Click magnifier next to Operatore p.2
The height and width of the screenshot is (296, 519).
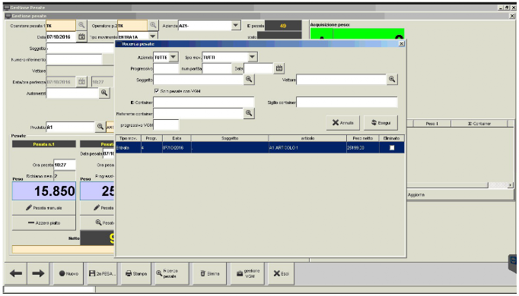(x=153, y=25)
